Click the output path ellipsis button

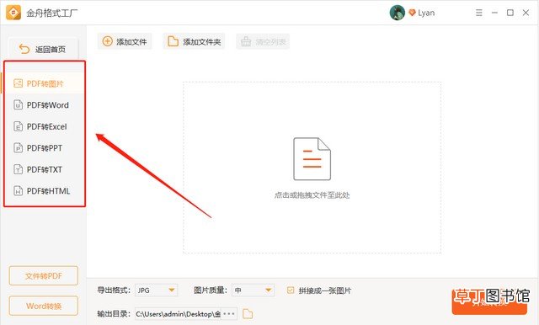point(229,314)
